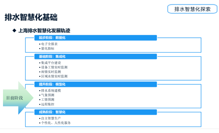Click the diamond bullet before 上海排水智慧化发展轨迹

click(14, 30)
